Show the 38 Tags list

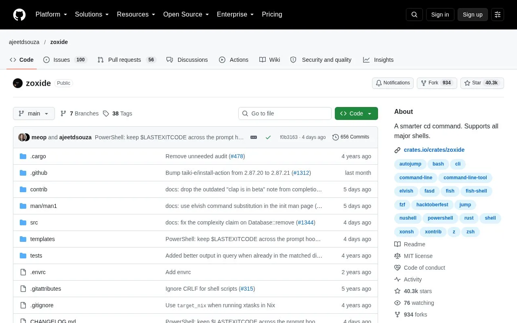tap(118, 113)
